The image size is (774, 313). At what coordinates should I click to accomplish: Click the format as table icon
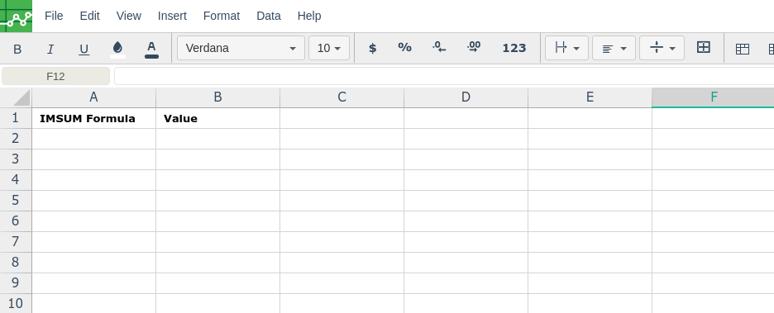[743, 49]
